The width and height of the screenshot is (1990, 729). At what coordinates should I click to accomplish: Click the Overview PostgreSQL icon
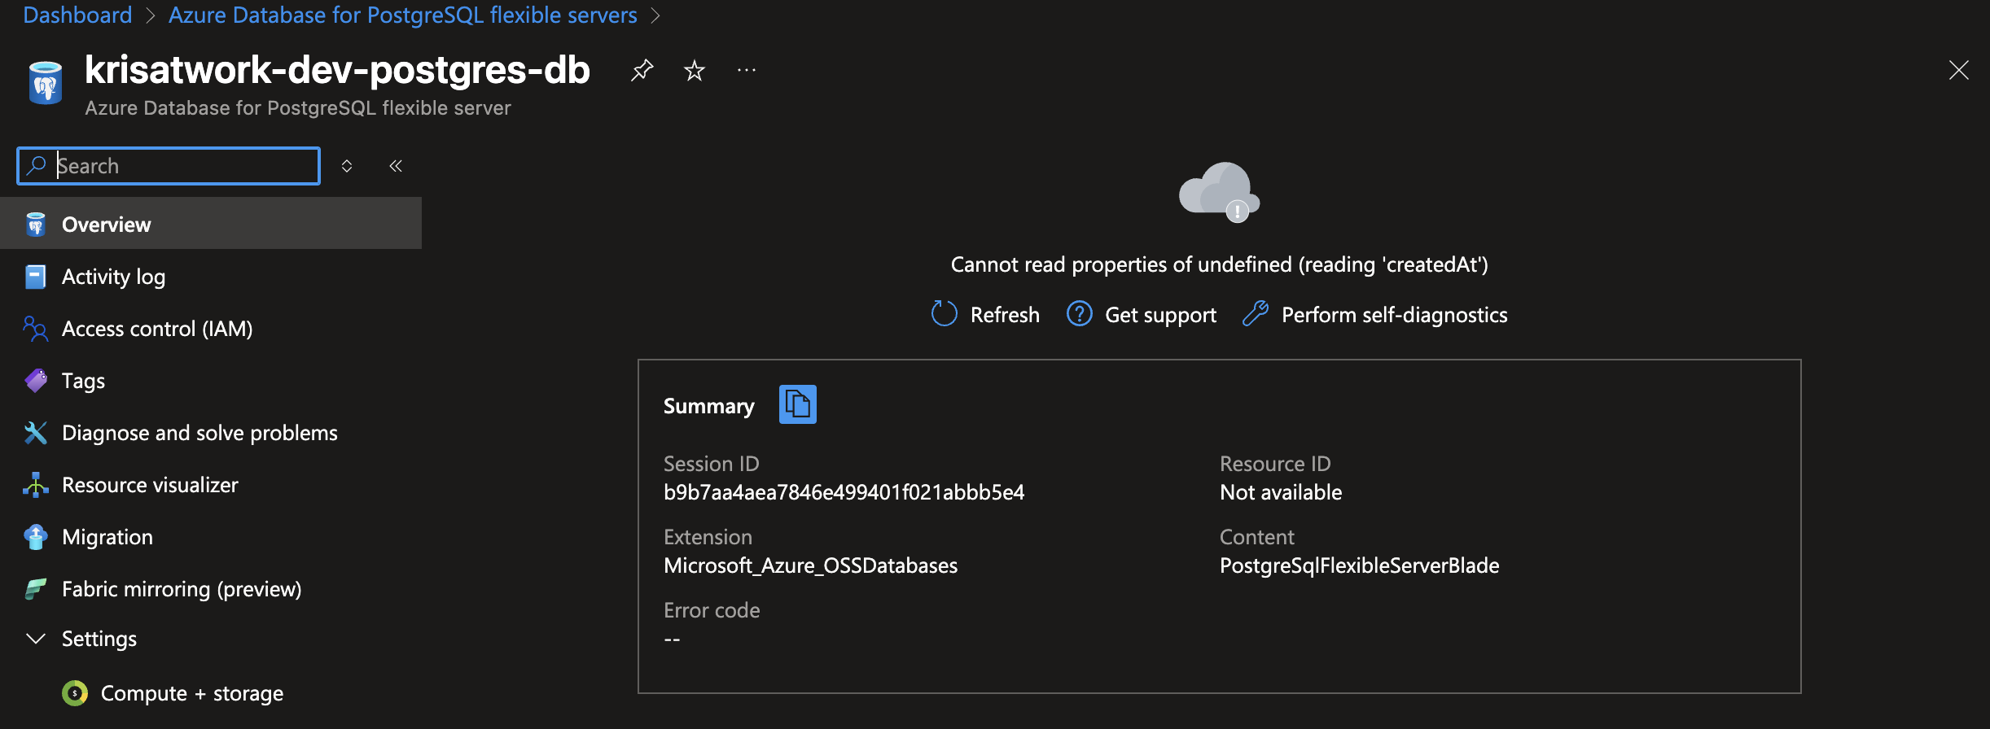coord(36,225)
